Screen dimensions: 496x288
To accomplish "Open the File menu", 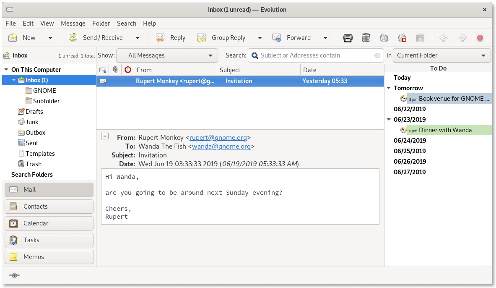I will pyautogui.click(x=10, y=24).
